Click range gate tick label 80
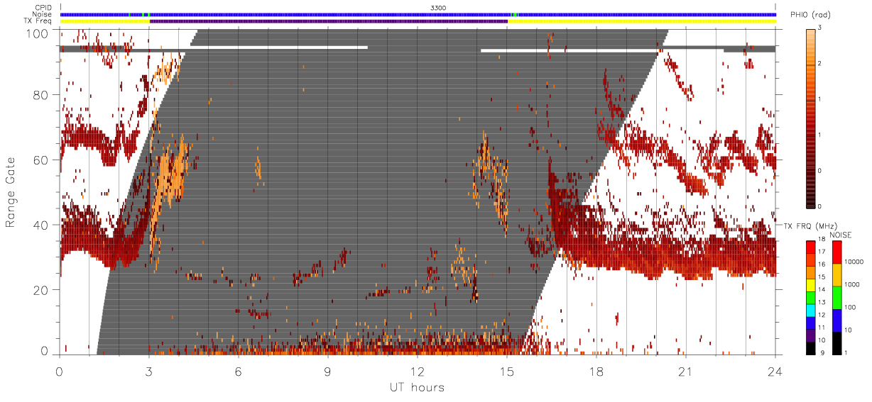The image size is (872, 402). pos(40,94)
